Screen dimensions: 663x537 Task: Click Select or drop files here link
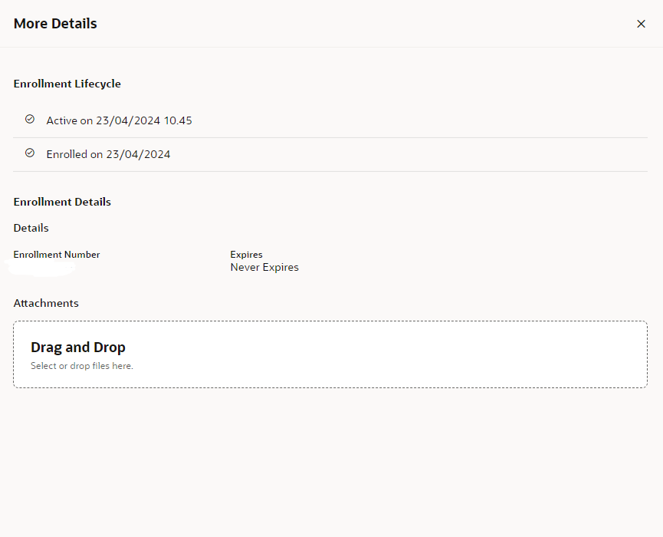81,366
